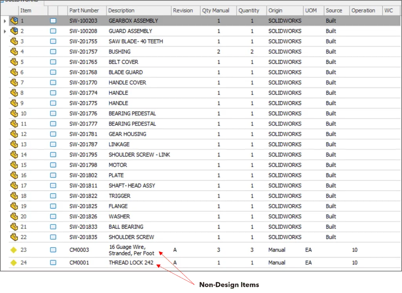Click the yellow diamond icon for THREAD LOCK 242

[14, 263]
